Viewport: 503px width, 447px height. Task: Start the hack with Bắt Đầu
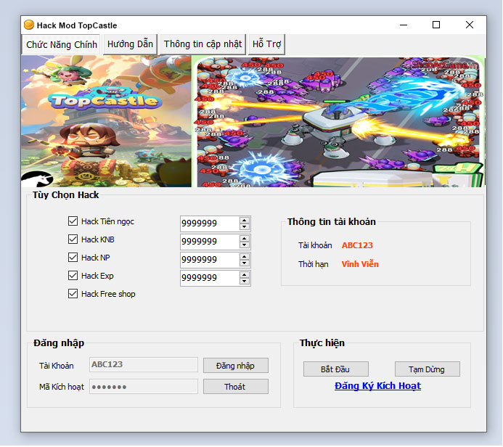click(x=336, y=369)
